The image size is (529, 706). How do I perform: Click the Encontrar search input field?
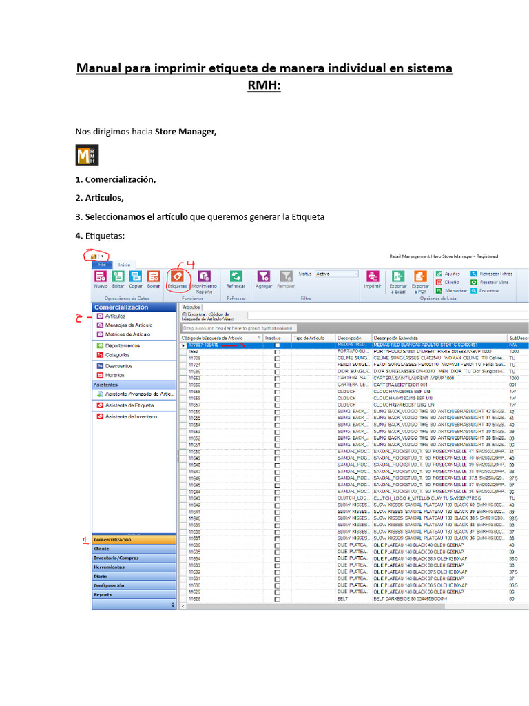tap(388, 316)
